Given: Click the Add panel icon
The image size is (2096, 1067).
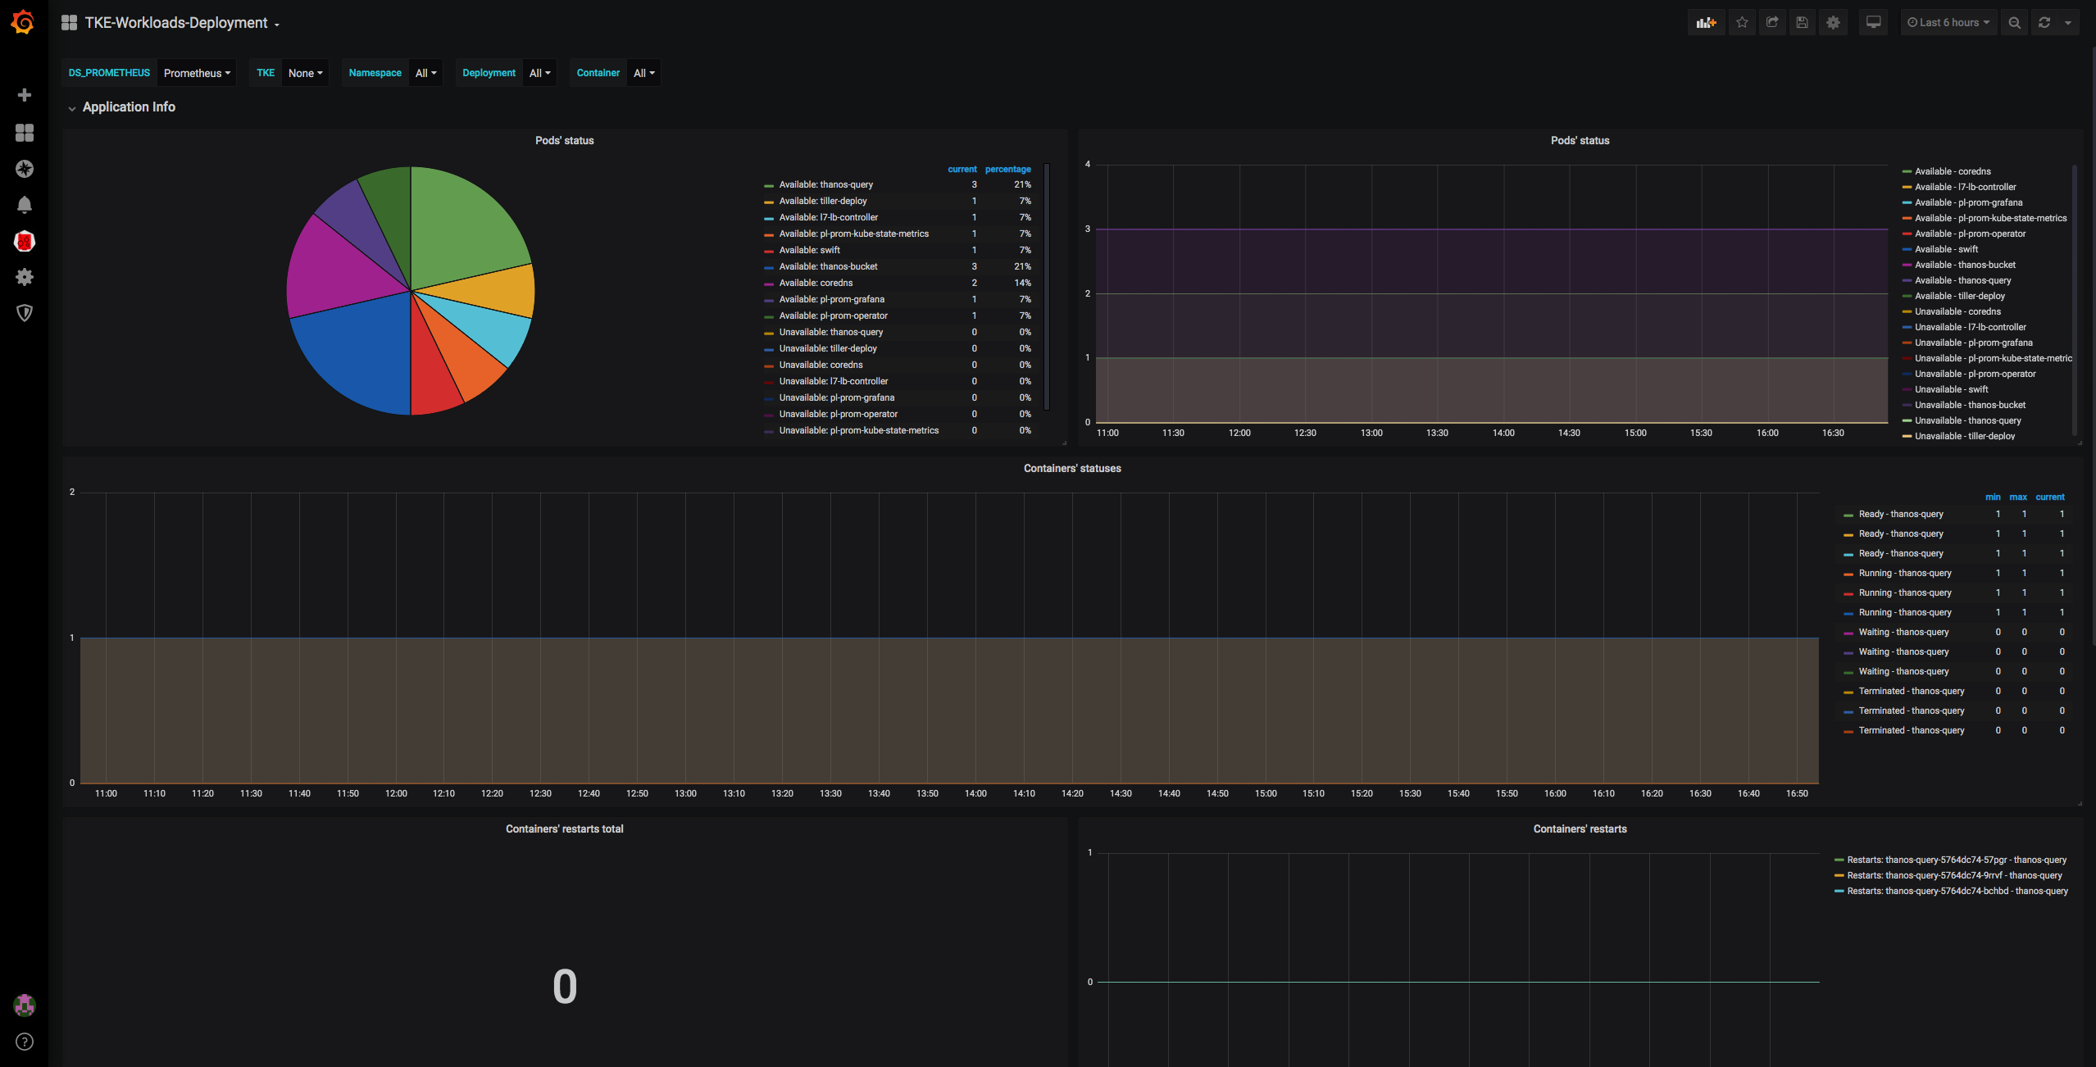Looking at the screenshot, I should point(1706,23).
